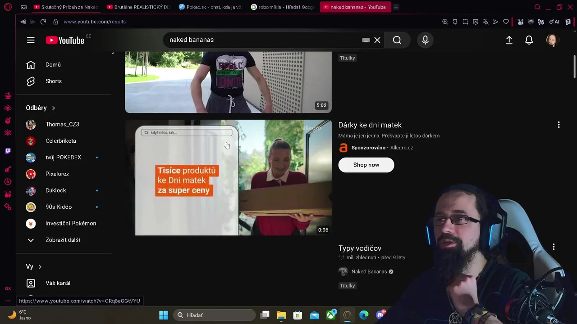
Task: Take a snapshot with the capture icon
Action: [x=465, y=22]
